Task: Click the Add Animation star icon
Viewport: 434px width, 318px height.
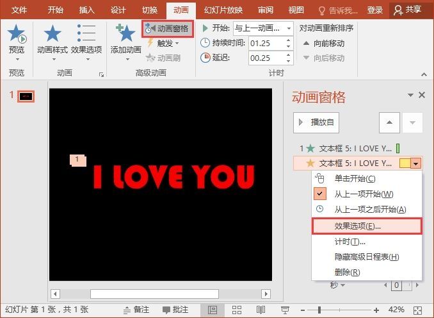Action: [126, 33]
